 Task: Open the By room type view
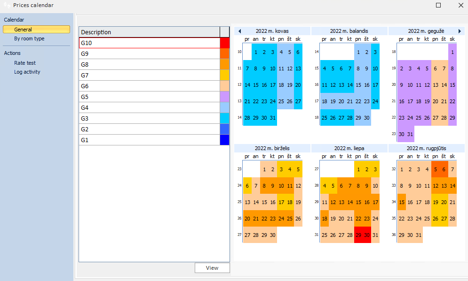(29, 38)
